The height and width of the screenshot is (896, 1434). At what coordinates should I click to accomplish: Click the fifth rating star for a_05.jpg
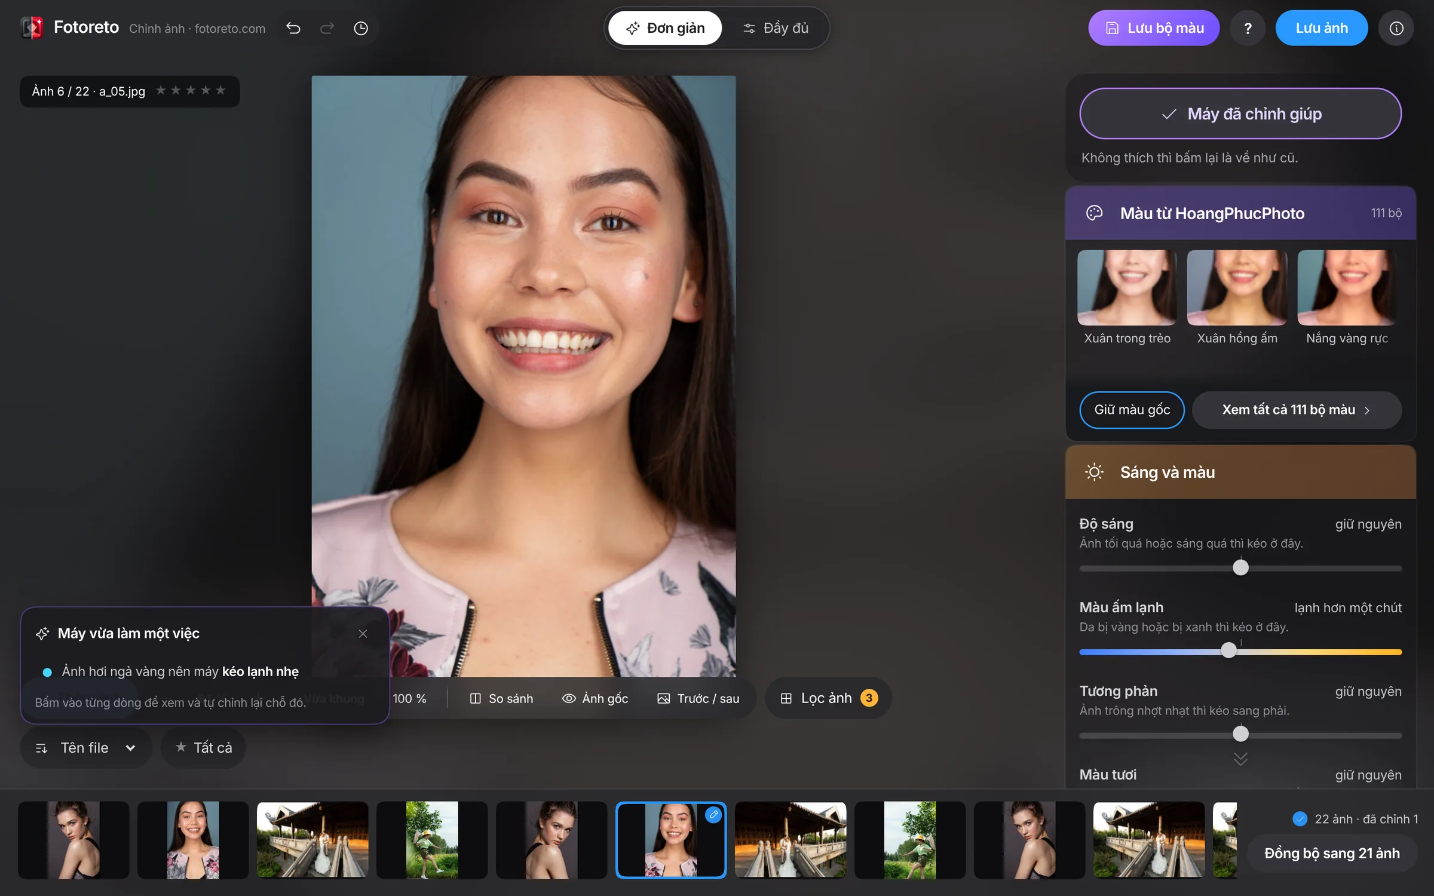click(220, 90)
